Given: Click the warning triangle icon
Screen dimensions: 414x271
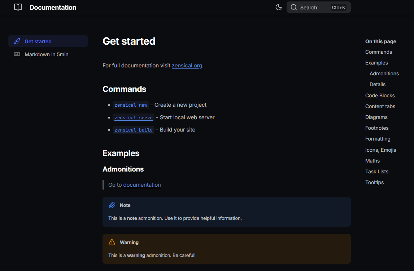Looking at the screenshot, I should click(112, 242).
